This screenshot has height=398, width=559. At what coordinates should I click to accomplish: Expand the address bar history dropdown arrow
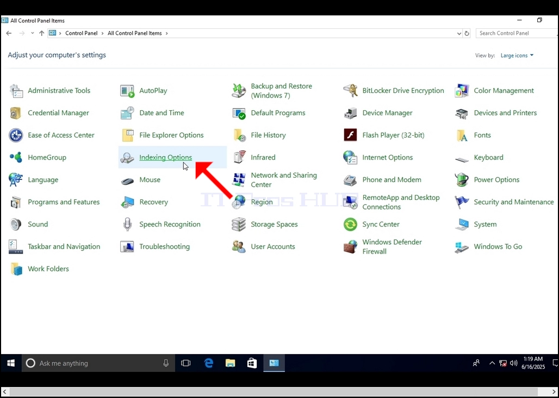pos(459,34)
